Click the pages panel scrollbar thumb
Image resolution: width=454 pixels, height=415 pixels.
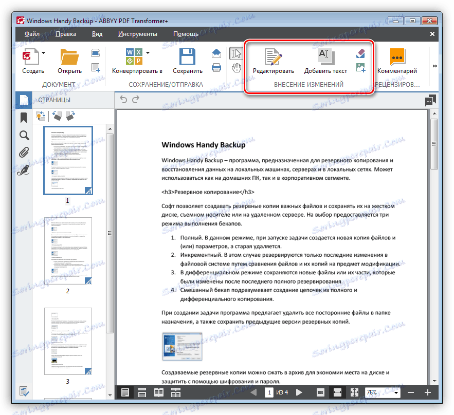[x=110, y=233]
